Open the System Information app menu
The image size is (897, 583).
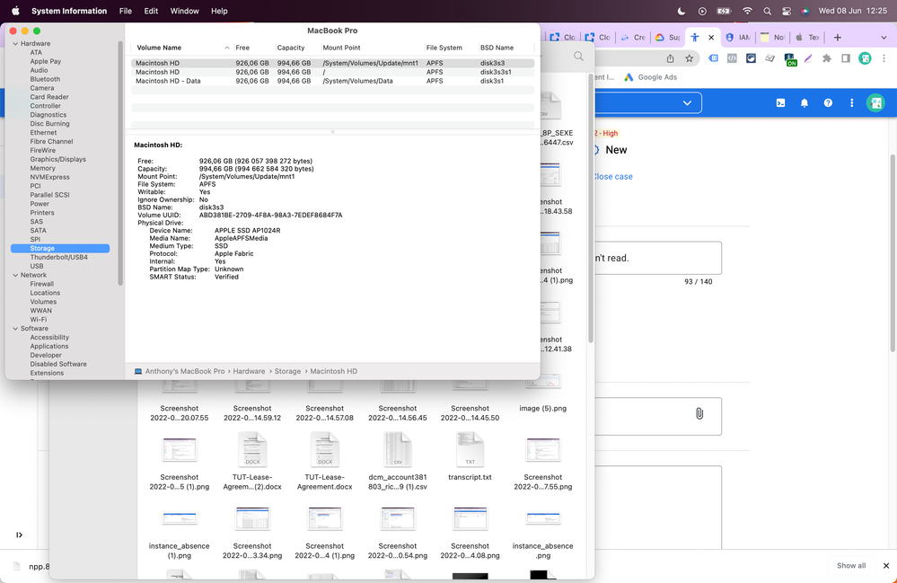[x=69, y=11]
